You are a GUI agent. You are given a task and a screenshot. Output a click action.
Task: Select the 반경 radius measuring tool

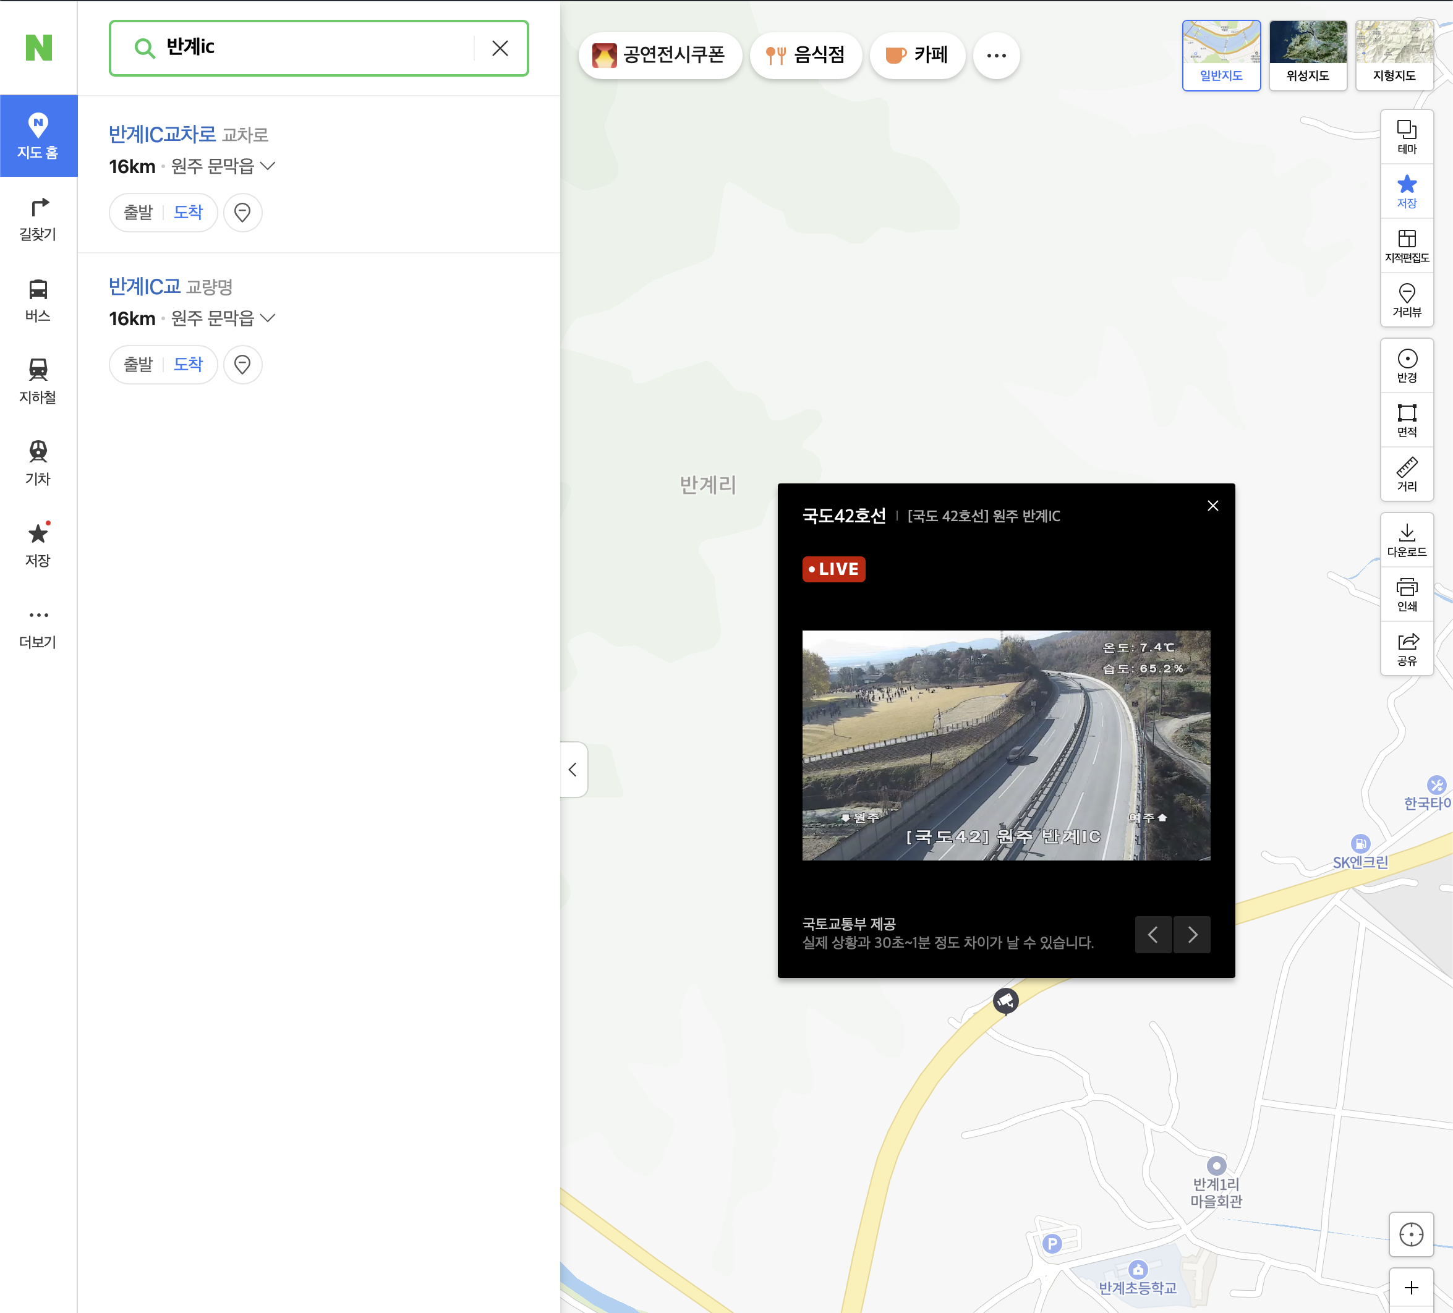coord(1406,365)
